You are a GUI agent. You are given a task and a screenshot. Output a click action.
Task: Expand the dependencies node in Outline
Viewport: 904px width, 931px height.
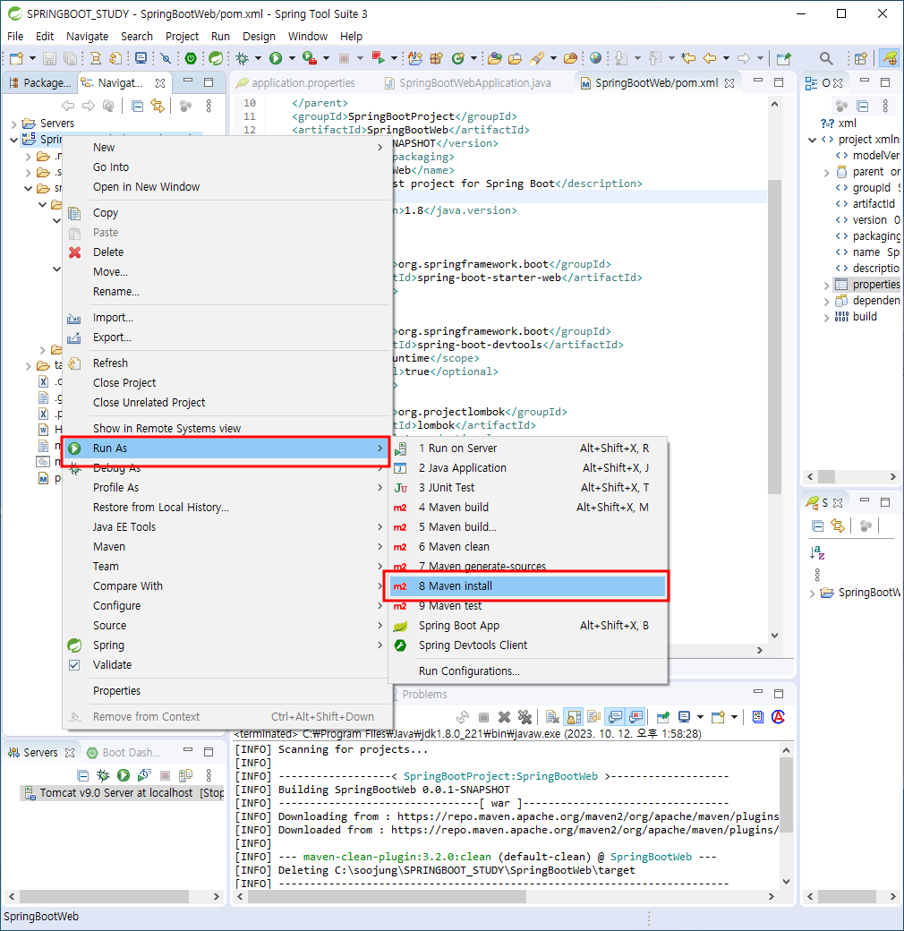(x=827, y=302)
